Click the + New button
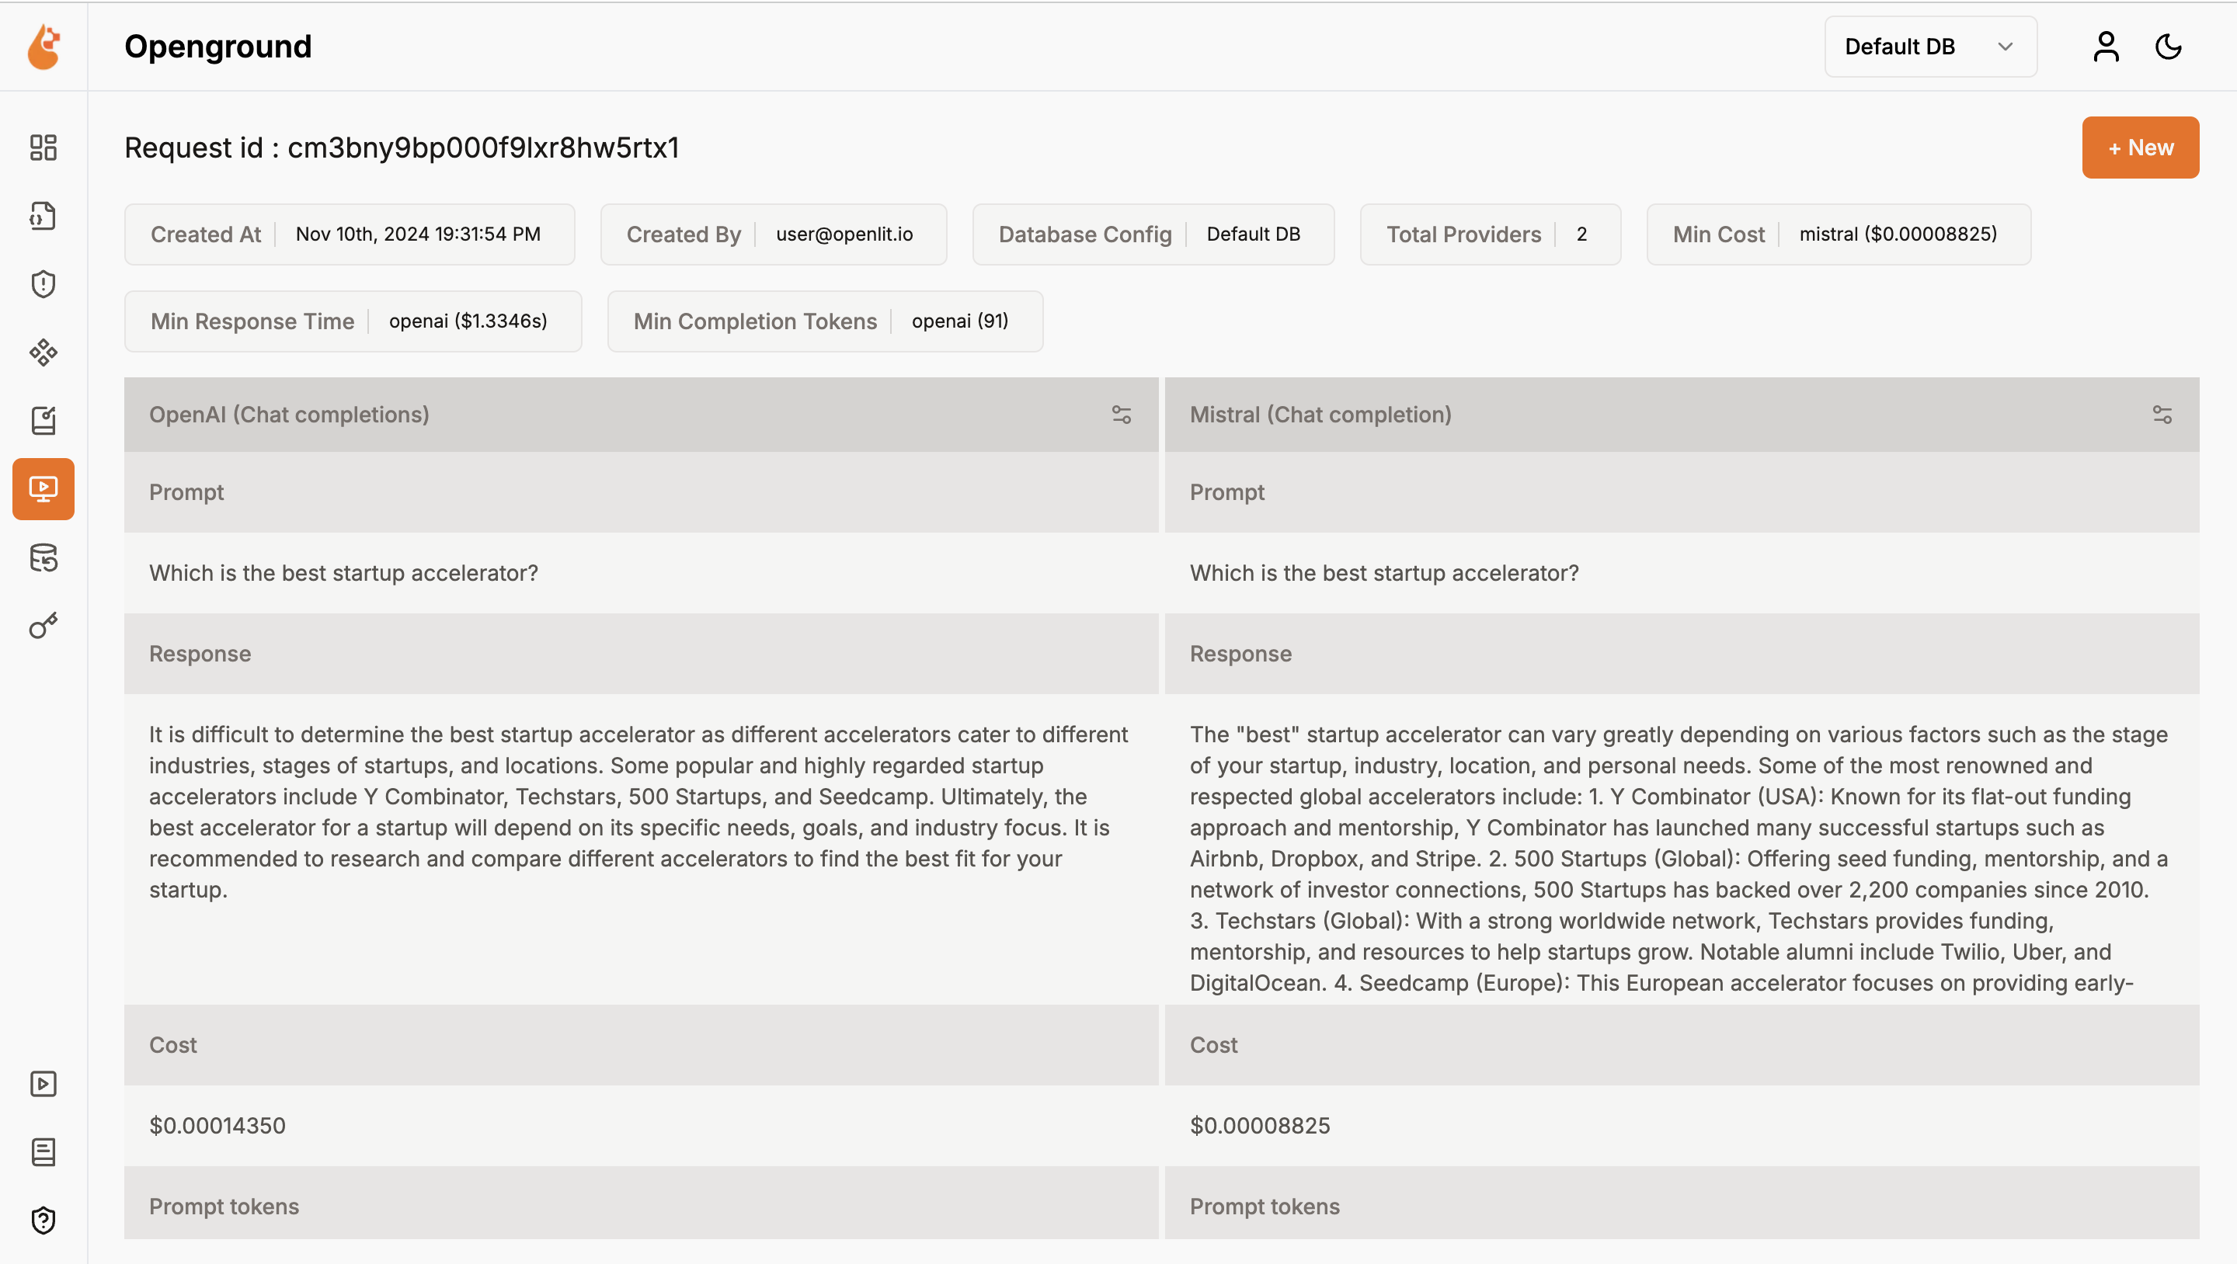This screenshot has width=2237, height=1264. 2140,147
